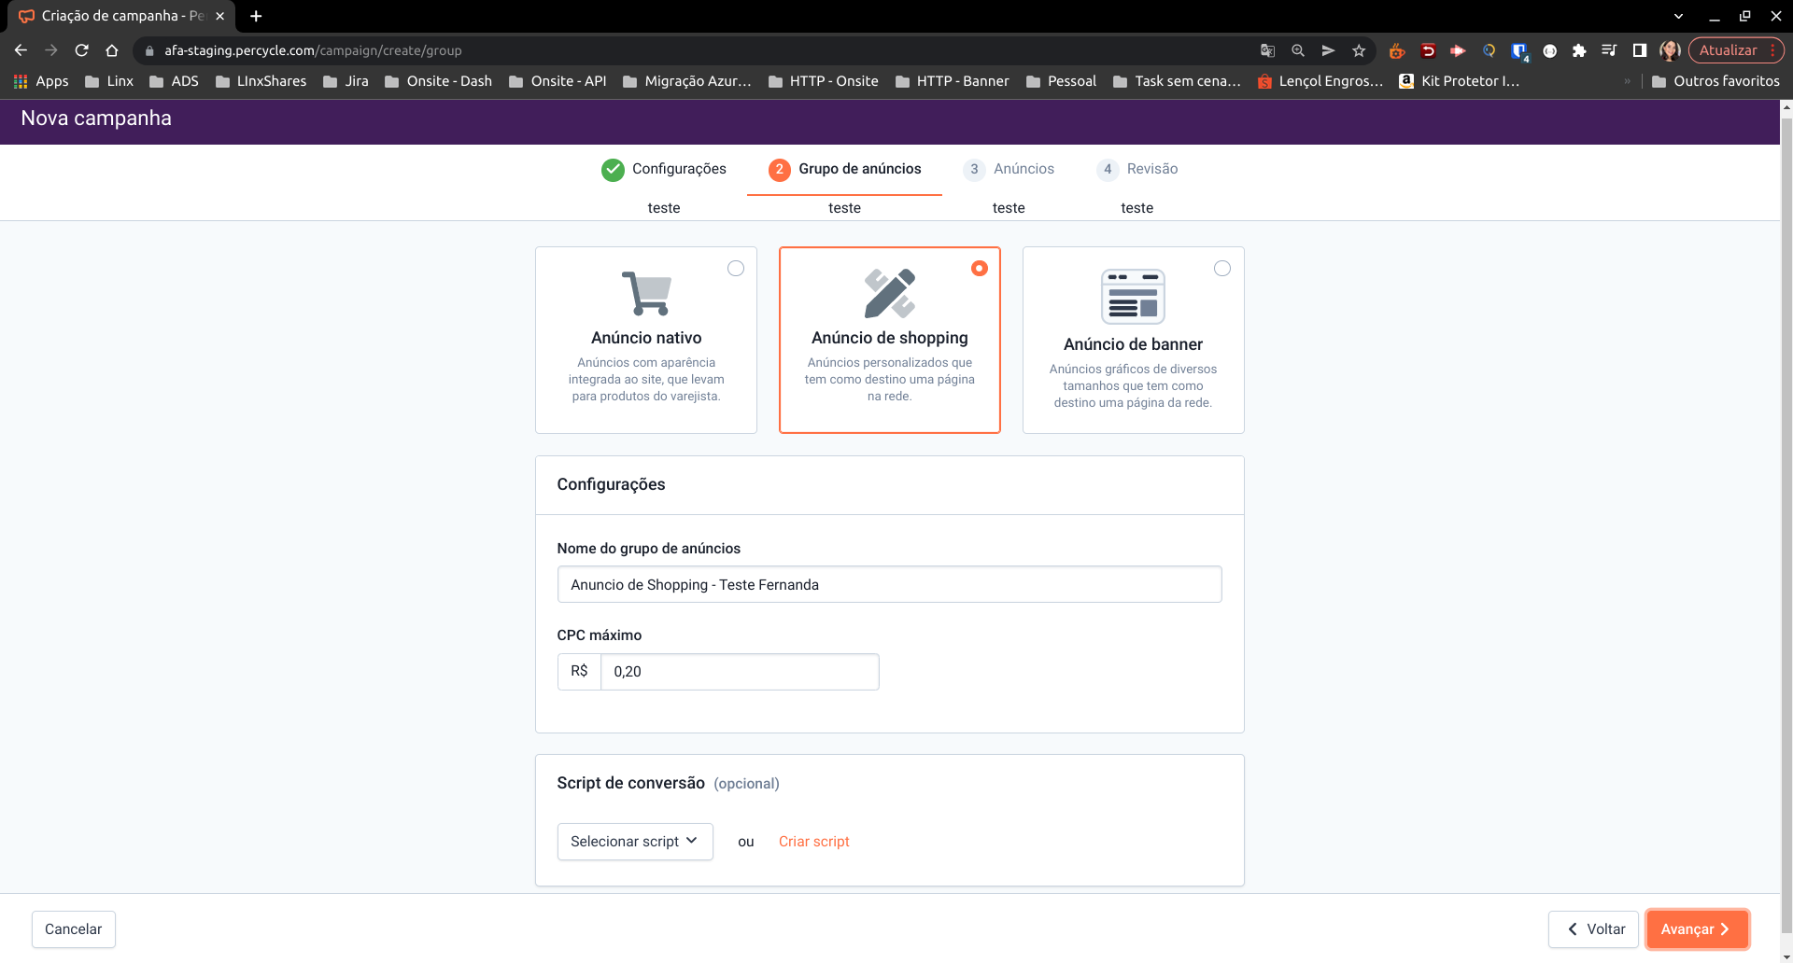This screenshot has height=963, width=1793.
Task: Switch to the Revisão step tab
Action: coord(1138,169)
